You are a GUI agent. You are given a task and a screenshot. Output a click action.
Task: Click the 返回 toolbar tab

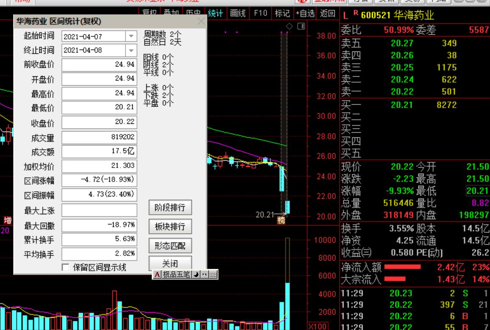[x=328, y=13]
